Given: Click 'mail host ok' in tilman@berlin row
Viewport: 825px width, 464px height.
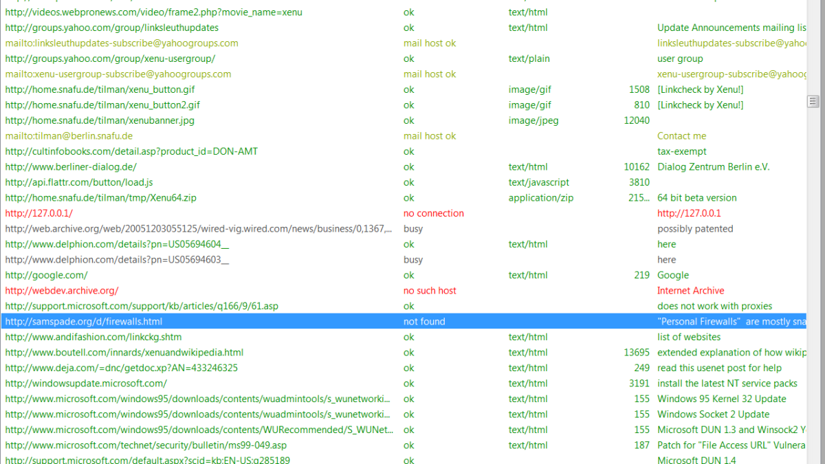Looking at the screenshot, I should (430, 136).
